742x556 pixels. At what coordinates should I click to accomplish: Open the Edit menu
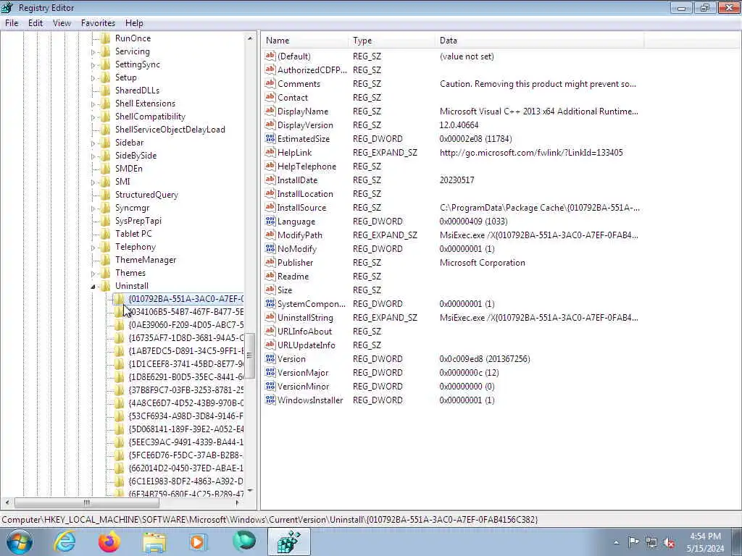click(x=36, y=22)
